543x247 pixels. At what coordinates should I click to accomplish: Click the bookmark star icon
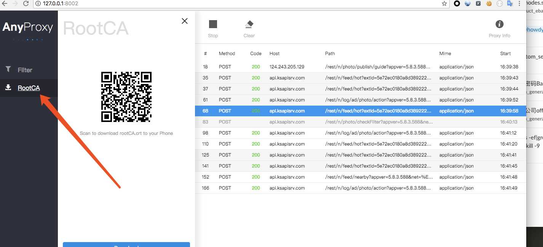click(444, 3)
